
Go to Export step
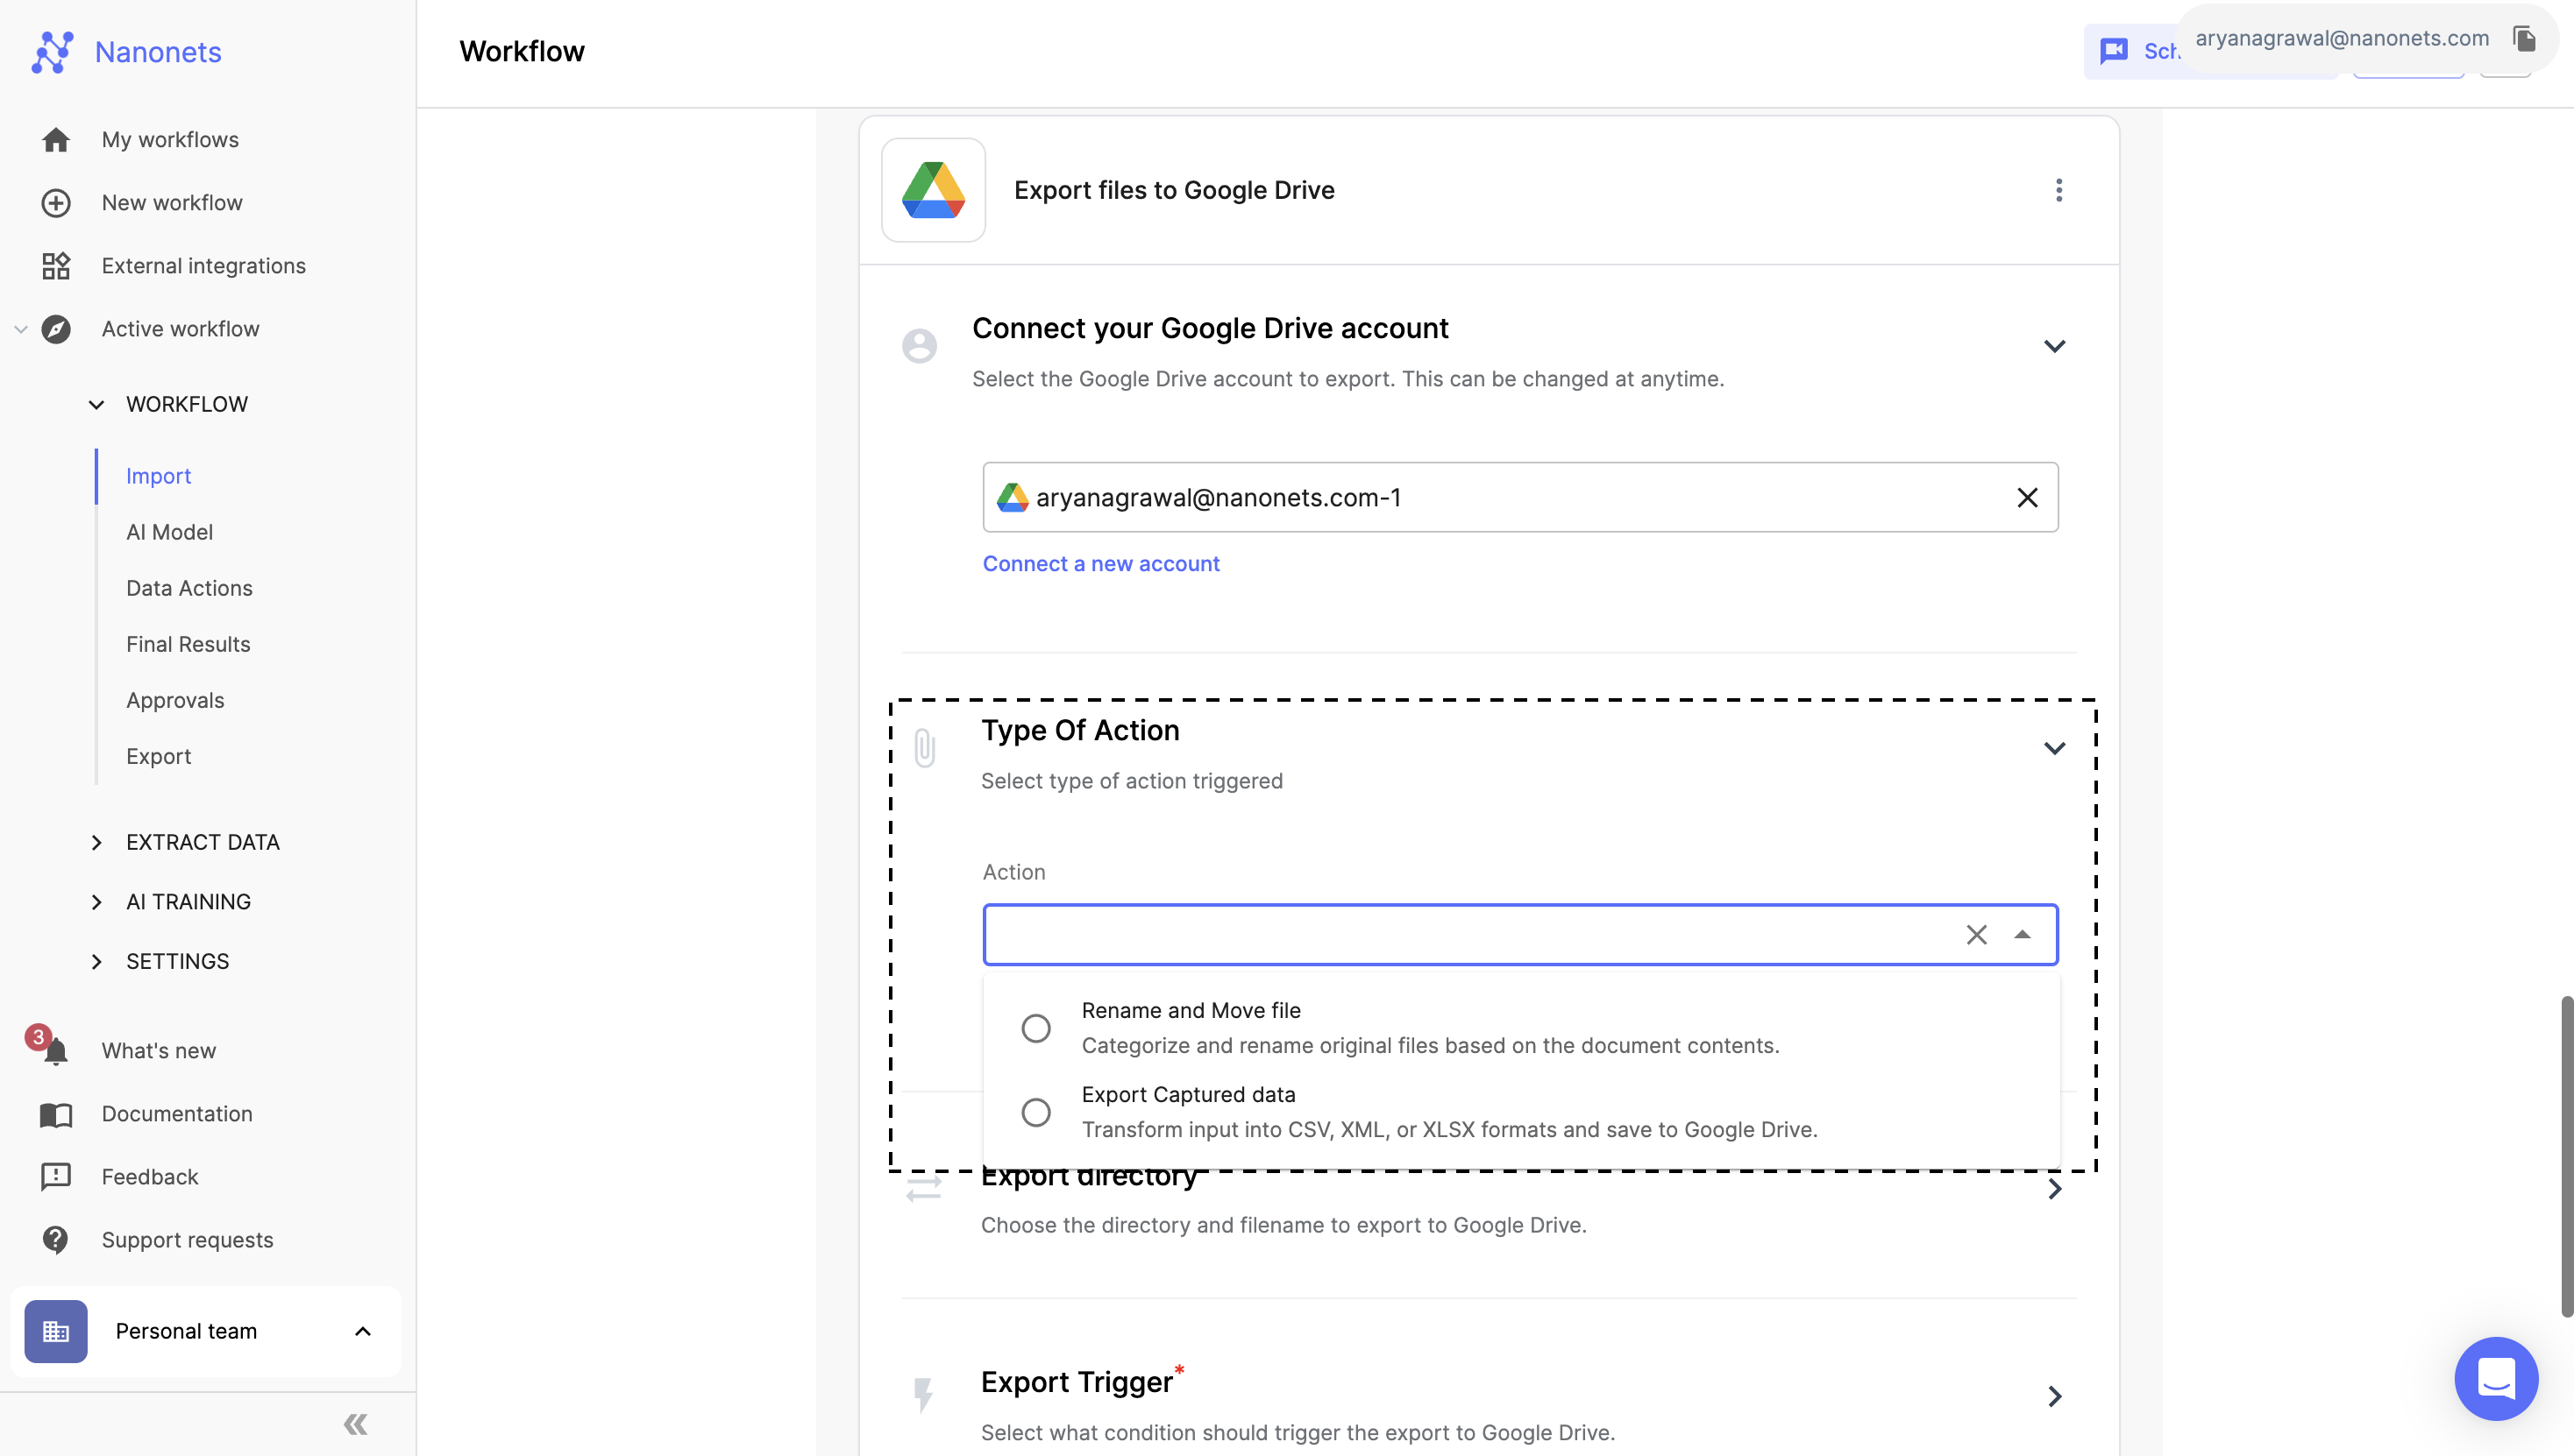click(x=158, y=756)
